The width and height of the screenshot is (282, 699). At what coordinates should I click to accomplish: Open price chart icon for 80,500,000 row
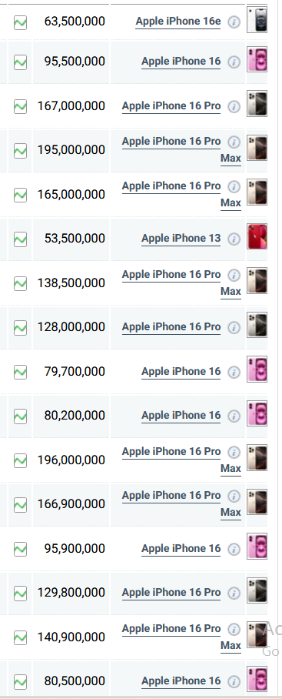tap(20, 681)
